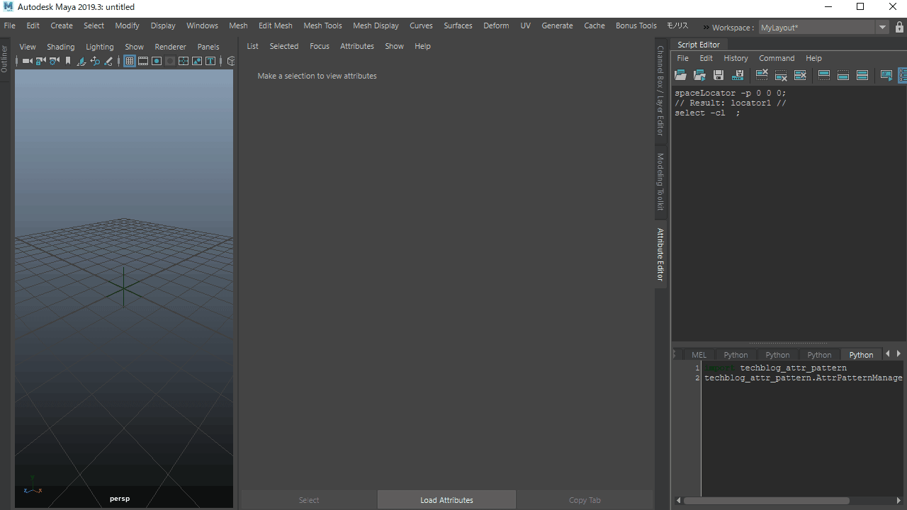Click Load Script icon in Script Editor

pyautogui.click(x=680, y=75)
